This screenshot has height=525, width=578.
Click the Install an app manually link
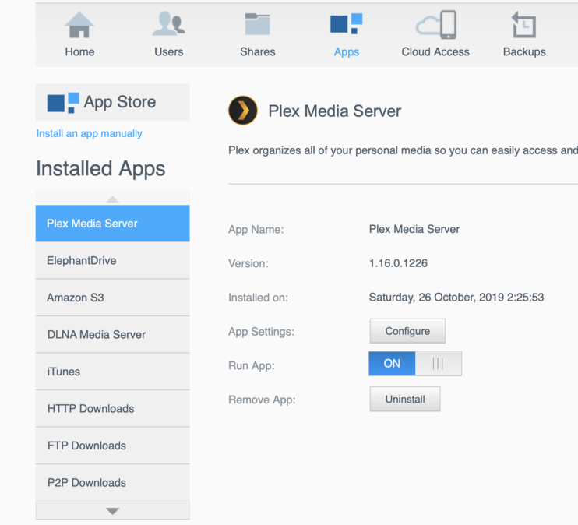(90, 133)
